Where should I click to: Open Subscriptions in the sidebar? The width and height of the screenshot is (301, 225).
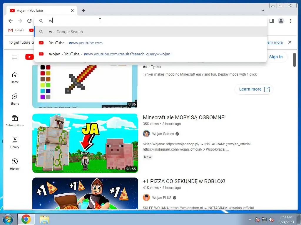tap(15, 121)
